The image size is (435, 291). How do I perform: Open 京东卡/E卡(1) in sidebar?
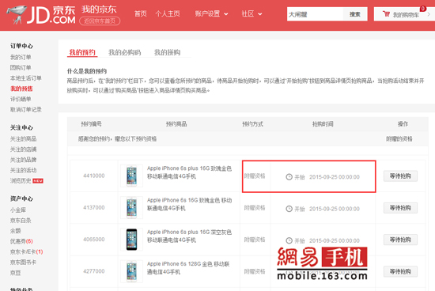coord(26,252)
